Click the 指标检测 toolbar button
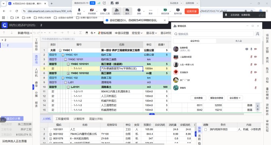Image resolution: width=271 pixels, height=145 pixels. pyautogui.click(x=105, y=33)
